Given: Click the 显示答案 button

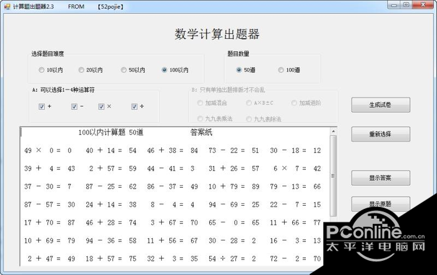Looking at the screenshot, I should click(380, 178).
